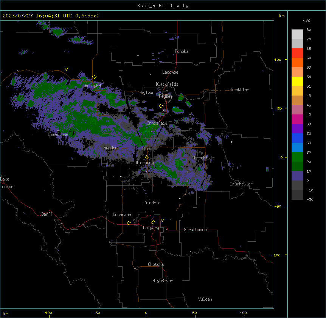This screenshot has height=318, width=326.
Task: Click the yellow v marker near Calgary
Action: pos(162,221)
